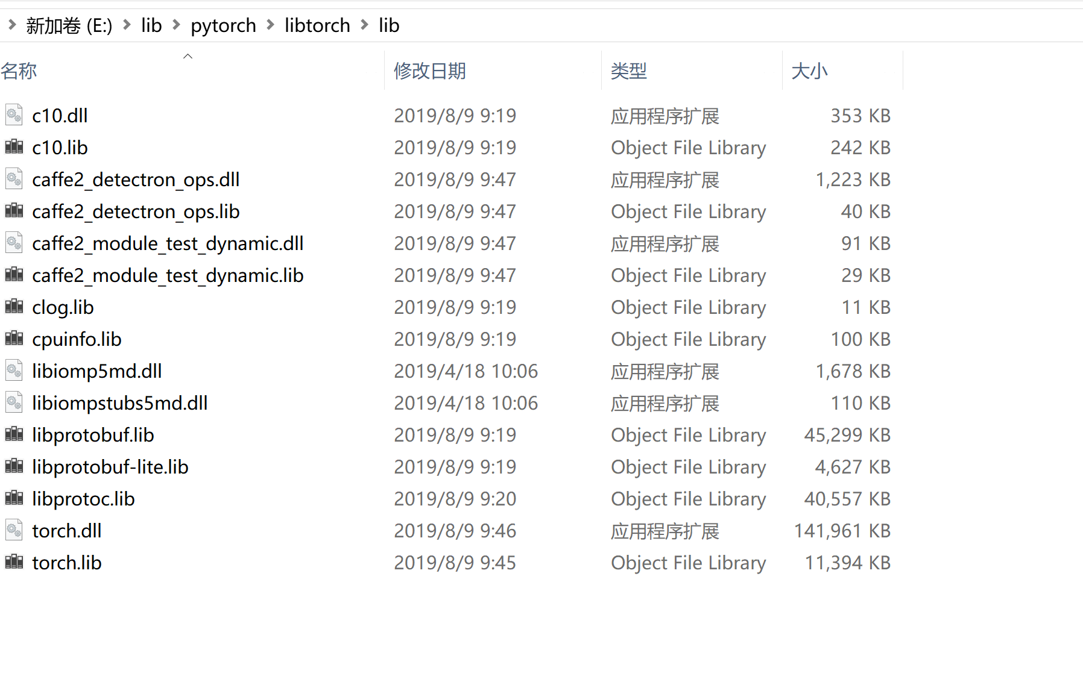Select the libprotobuf.lib file icon

[x=14, y=434]
